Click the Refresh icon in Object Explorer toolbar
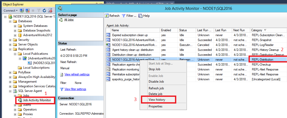This screenshot has height=118, width=287. [x=44, y=11]
